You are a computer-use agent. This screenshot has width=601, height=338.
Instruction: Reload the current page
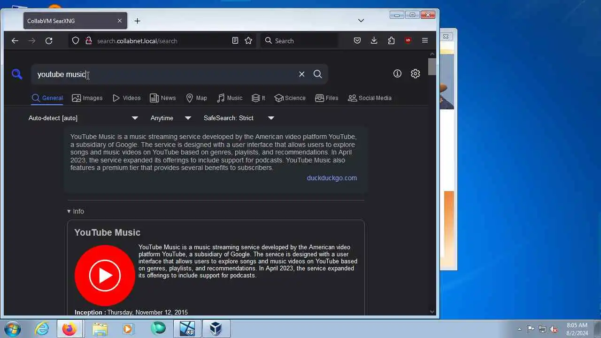tap(49, 41)
